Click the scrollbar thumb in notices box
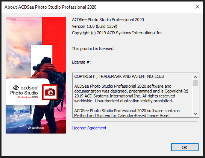Viewport: 205px width, 158px height. click(195, 83)
